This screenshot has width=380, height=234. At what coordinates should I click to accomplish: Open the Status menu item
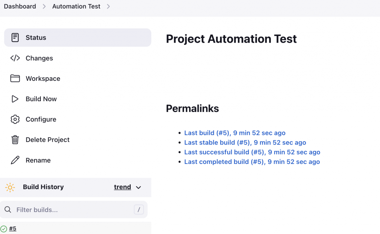36,37
